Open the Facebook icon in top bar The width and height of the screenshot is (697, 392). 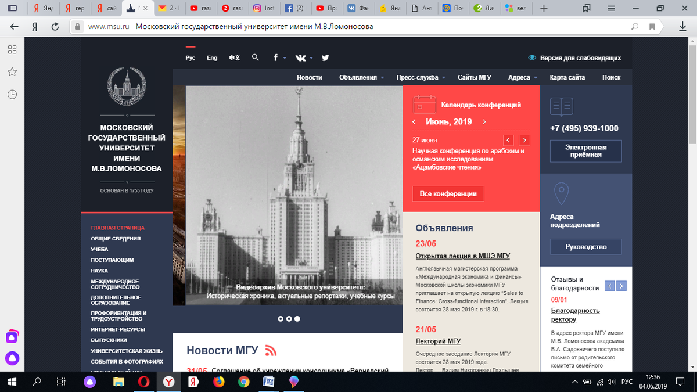pos(276,57)
